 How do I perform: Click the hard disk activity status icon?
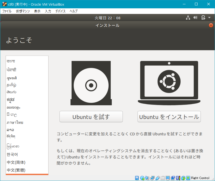point(137,178)
